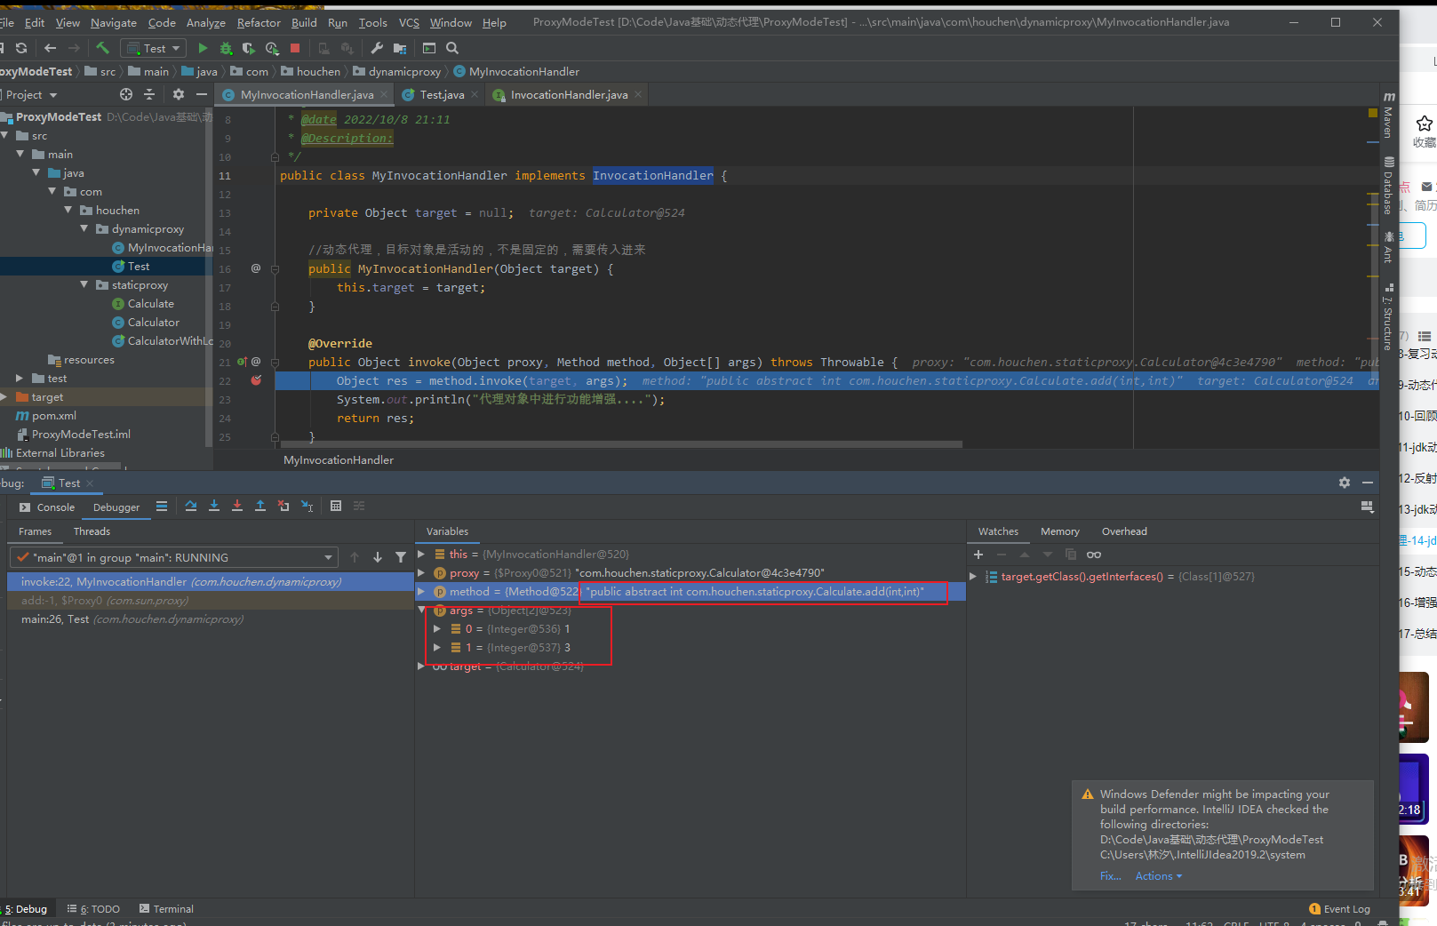Collapse the args variable node
The width and height of the screenshot is (1437, 926).
coord(421,611)
